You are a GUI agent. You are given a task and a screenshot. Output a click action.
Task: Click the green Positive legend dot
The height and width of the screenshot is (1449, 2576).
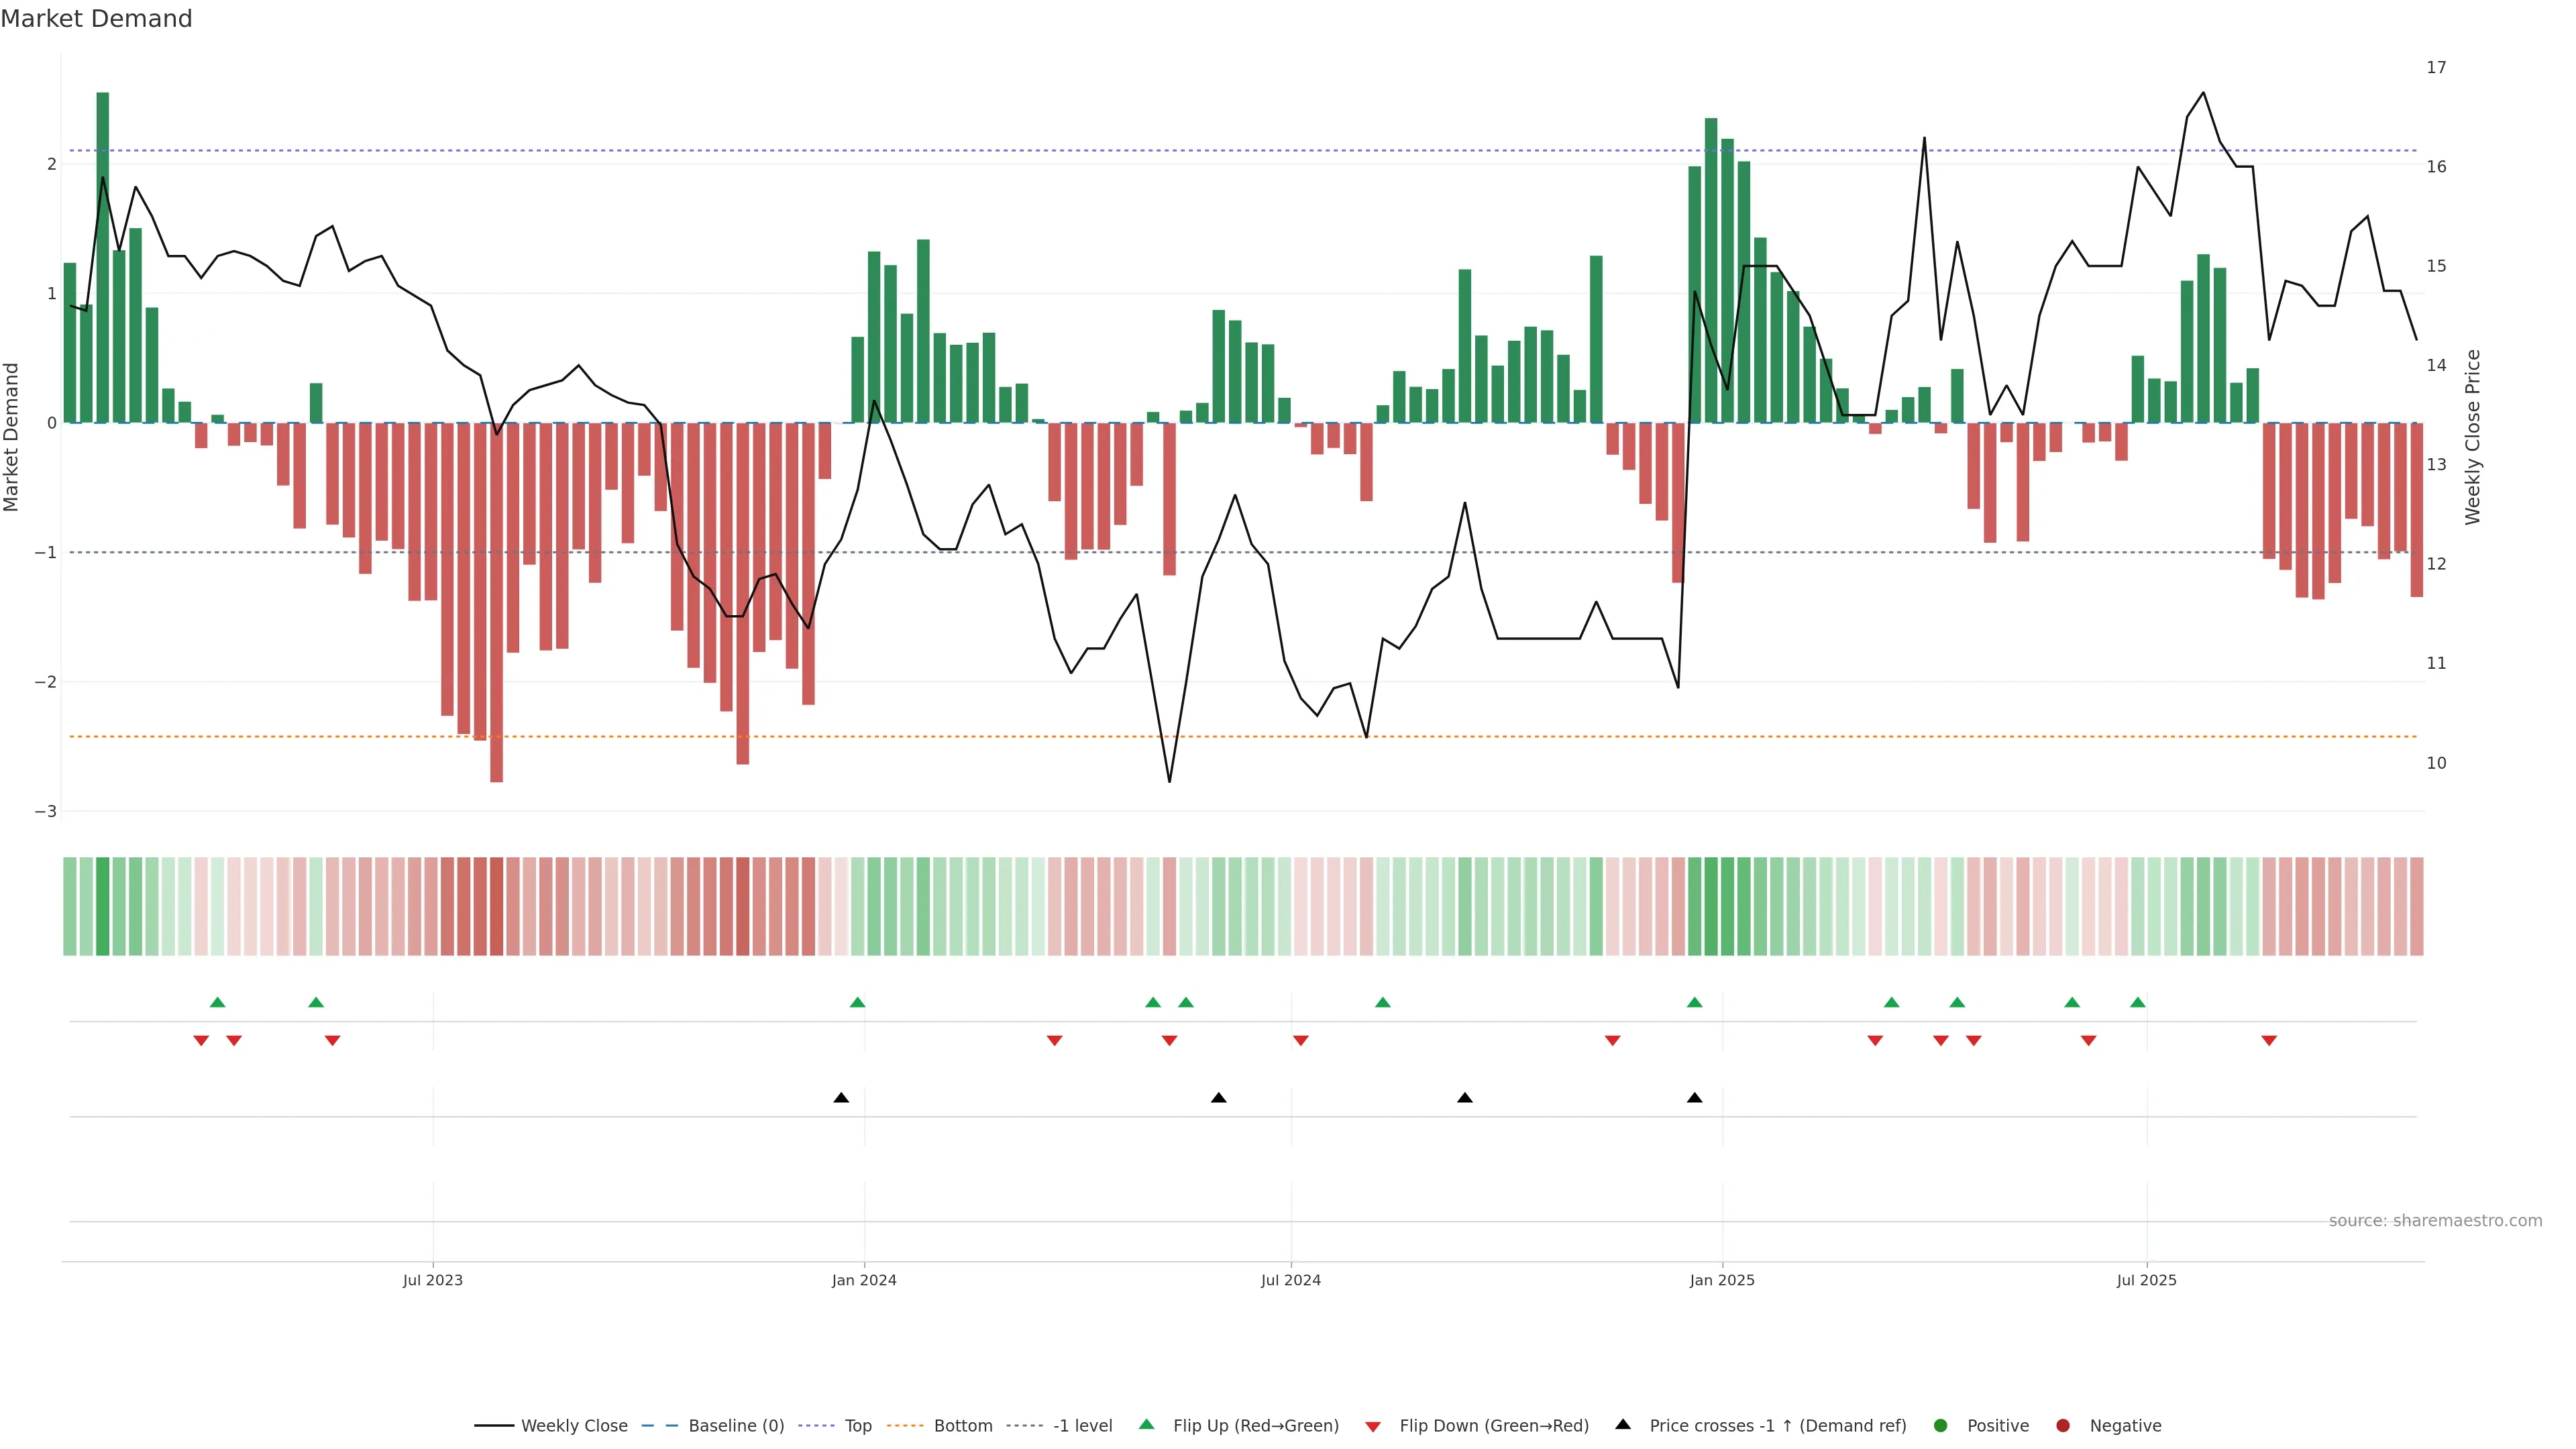(1941, 1426)
